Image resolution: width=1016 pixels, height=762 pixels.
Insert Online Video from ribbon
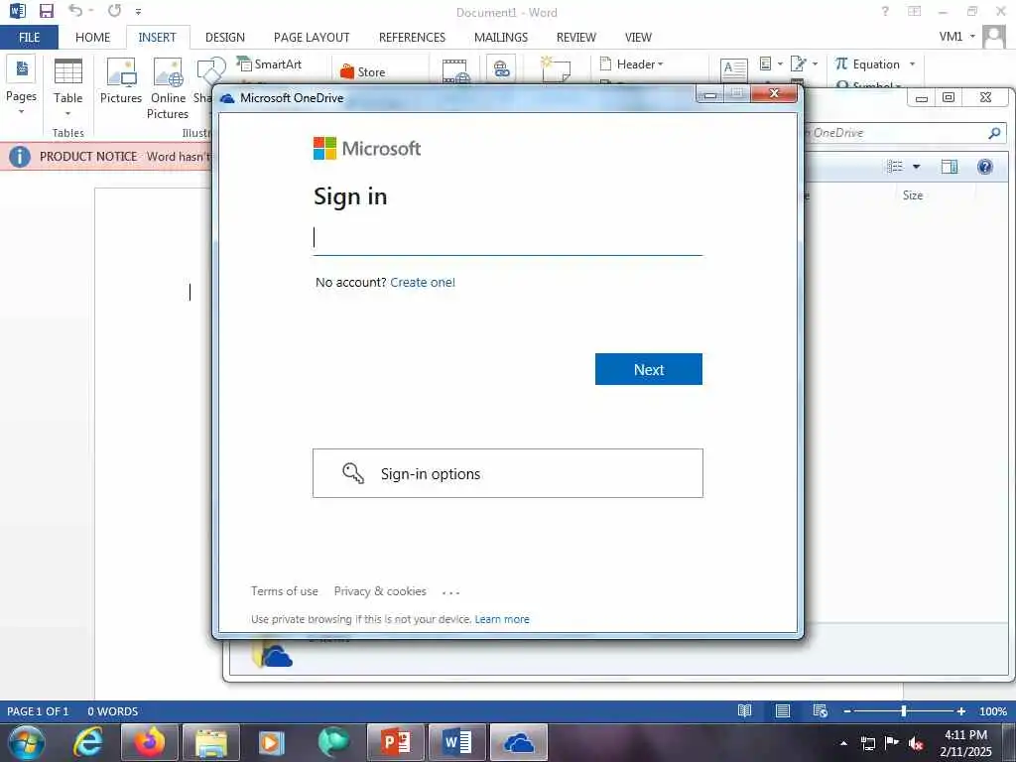[x=455, y=70]
